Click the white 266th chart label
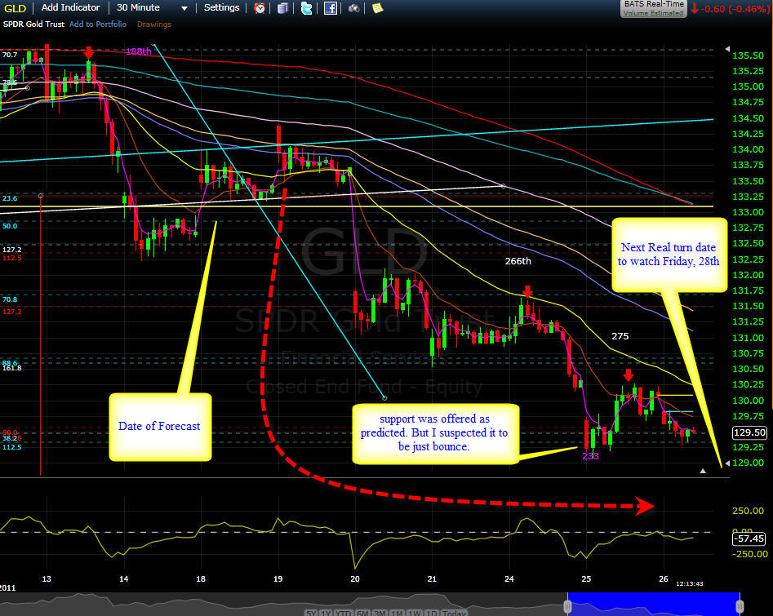 [518, 261]
